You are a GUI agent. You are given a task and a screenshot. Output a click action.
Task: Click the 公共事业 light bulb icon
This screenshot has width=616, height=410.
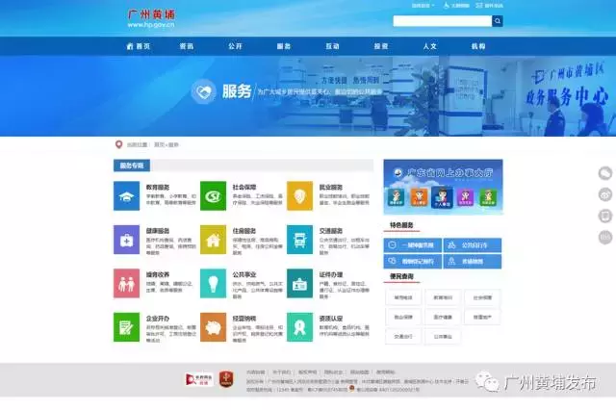(x=213, y=283)
